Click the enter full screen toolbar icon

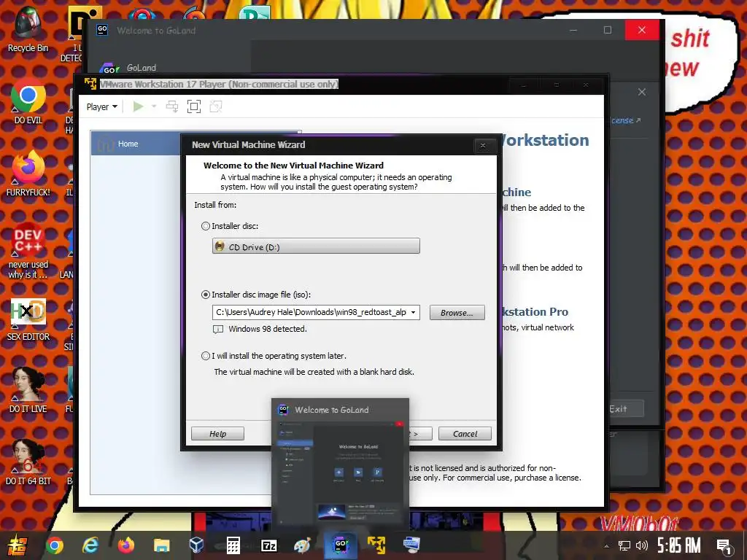194,106
